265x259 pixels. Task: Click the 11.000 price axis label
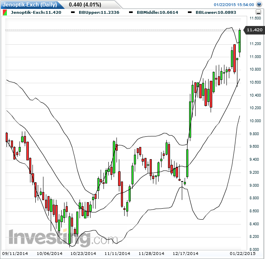[255, 57]
